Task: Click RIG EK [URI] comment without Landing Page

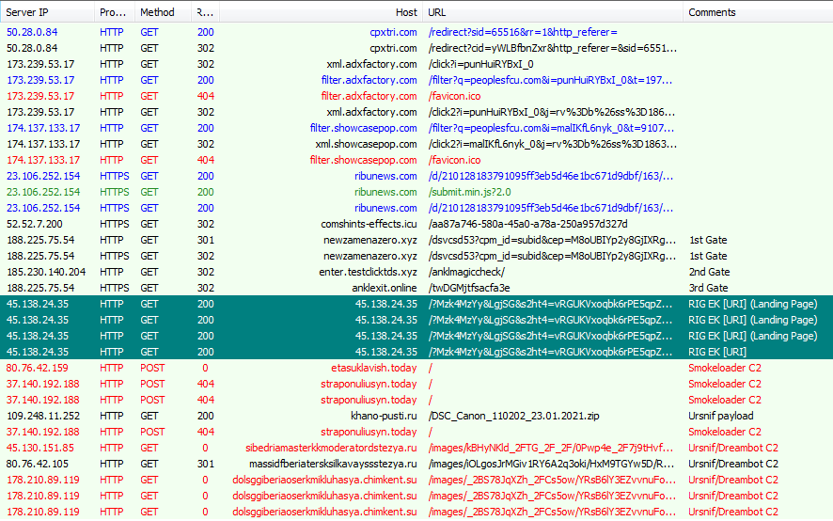Action: 717,352
